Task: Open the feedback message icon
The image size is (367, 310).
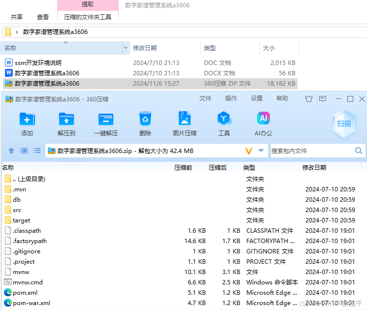Action: coord(323,99)
